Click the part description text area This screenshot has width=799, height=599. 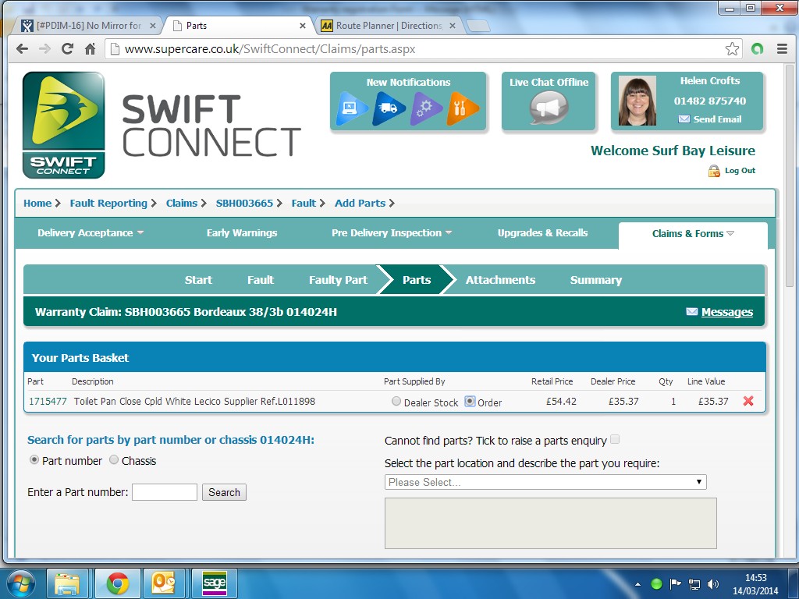[x=550, y=523]
